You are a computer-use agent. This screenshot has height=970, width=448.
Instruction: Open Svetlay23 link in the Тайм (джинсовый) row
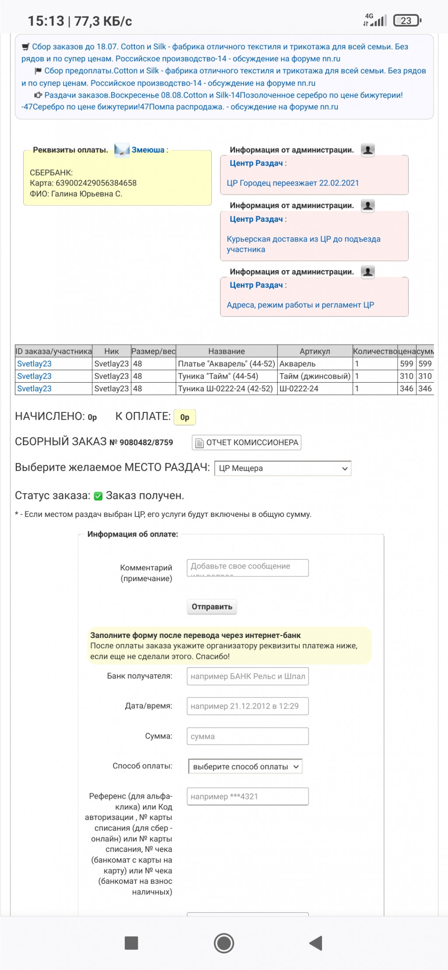34,376
